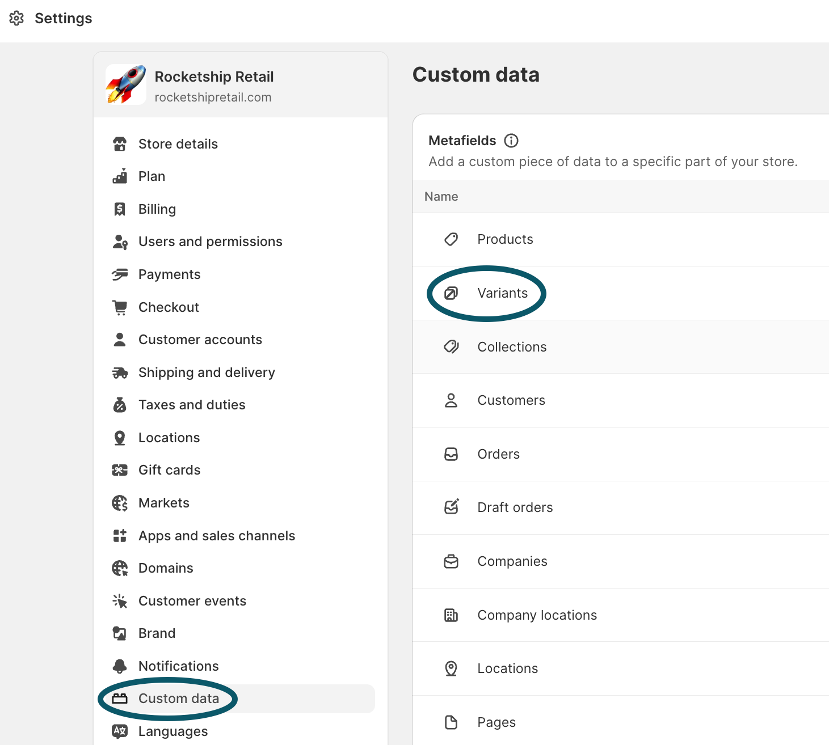Image resolution: width=829 pixels, height=745 pixels.
Task: Click the Metafields info icon
Action: 511,141
